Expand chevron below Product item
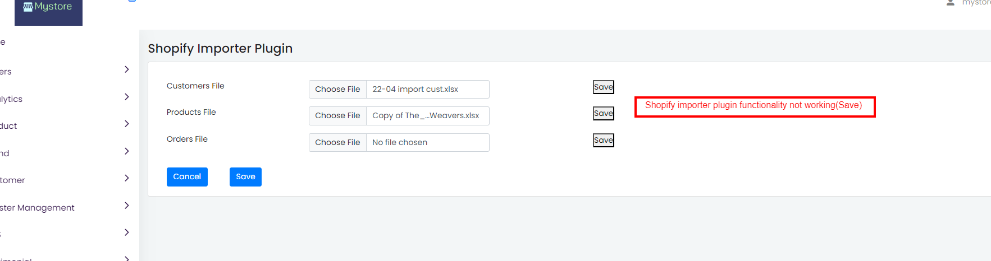 (127, 151)
